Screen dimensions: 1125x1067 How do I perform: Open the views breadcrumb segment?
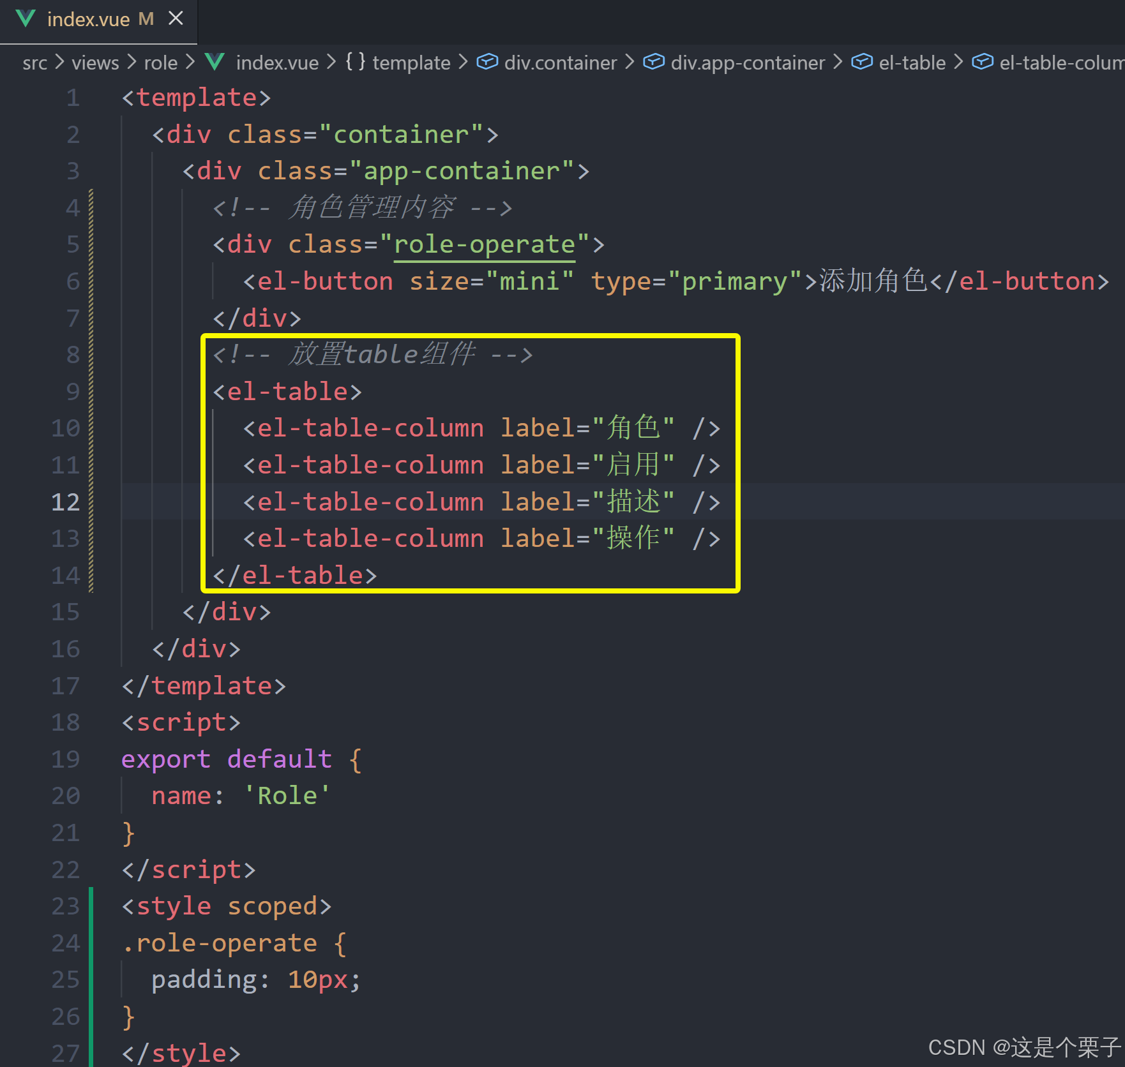(x=95, y=63)
